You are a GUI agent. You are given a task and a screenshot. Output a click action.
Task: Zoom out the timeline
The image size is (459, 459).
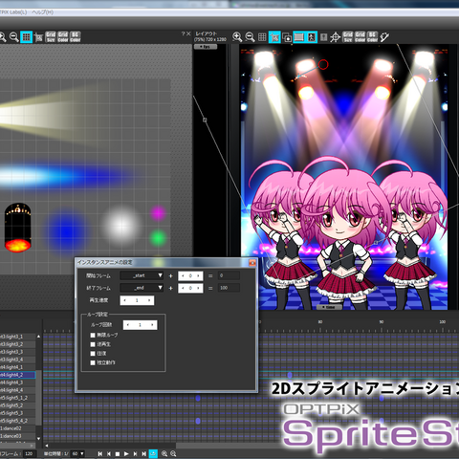coord(173,453)
